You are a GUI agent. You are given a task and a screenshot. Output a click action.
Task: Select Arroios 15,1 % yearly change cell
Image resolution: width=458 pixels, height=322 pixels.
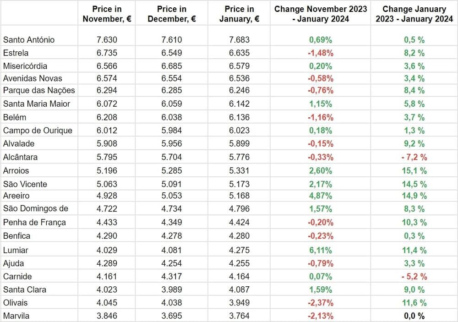[x=414, y=171]
